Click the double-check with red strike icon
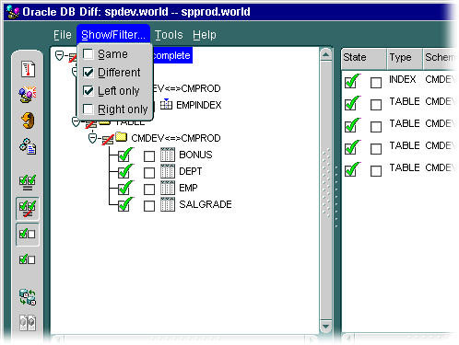This screenshot has width=459, height=345. tap(28, 209)
